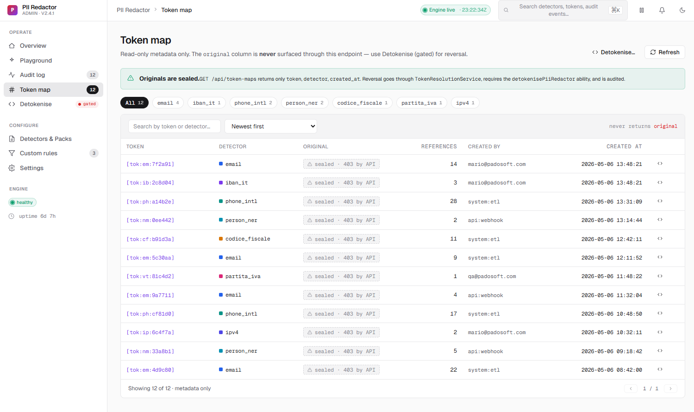Click the search magnifier icon
This screenshot has height=412, width=694.
coord(506,10)
